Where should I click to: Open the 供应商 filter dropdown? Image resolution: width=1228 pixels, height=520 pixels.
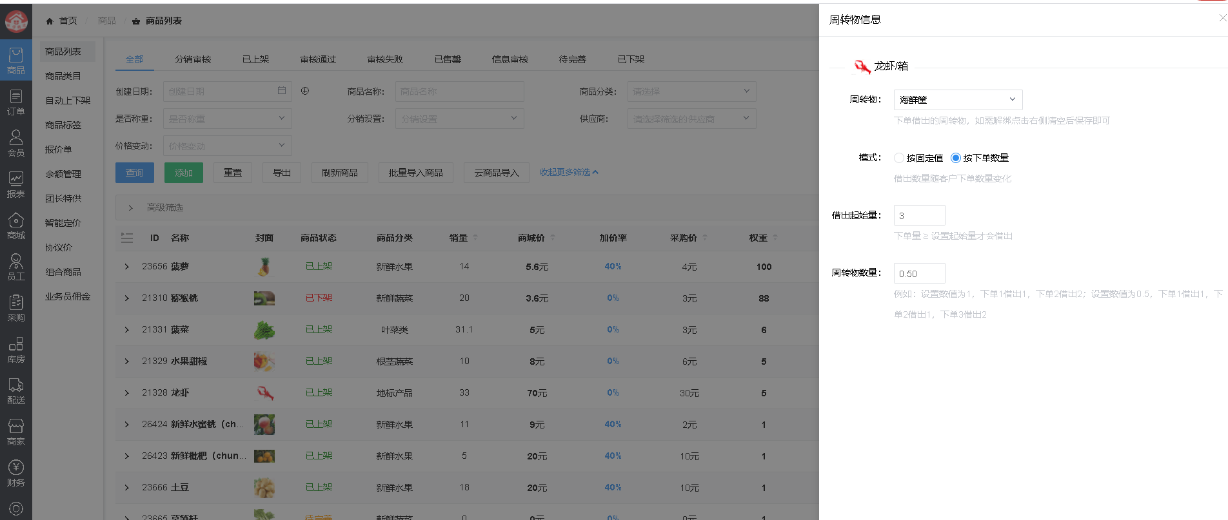coord(691,119)
